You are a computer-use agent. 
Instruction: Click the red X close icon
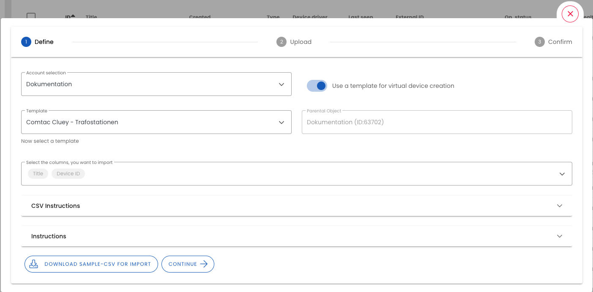[570, 14]
